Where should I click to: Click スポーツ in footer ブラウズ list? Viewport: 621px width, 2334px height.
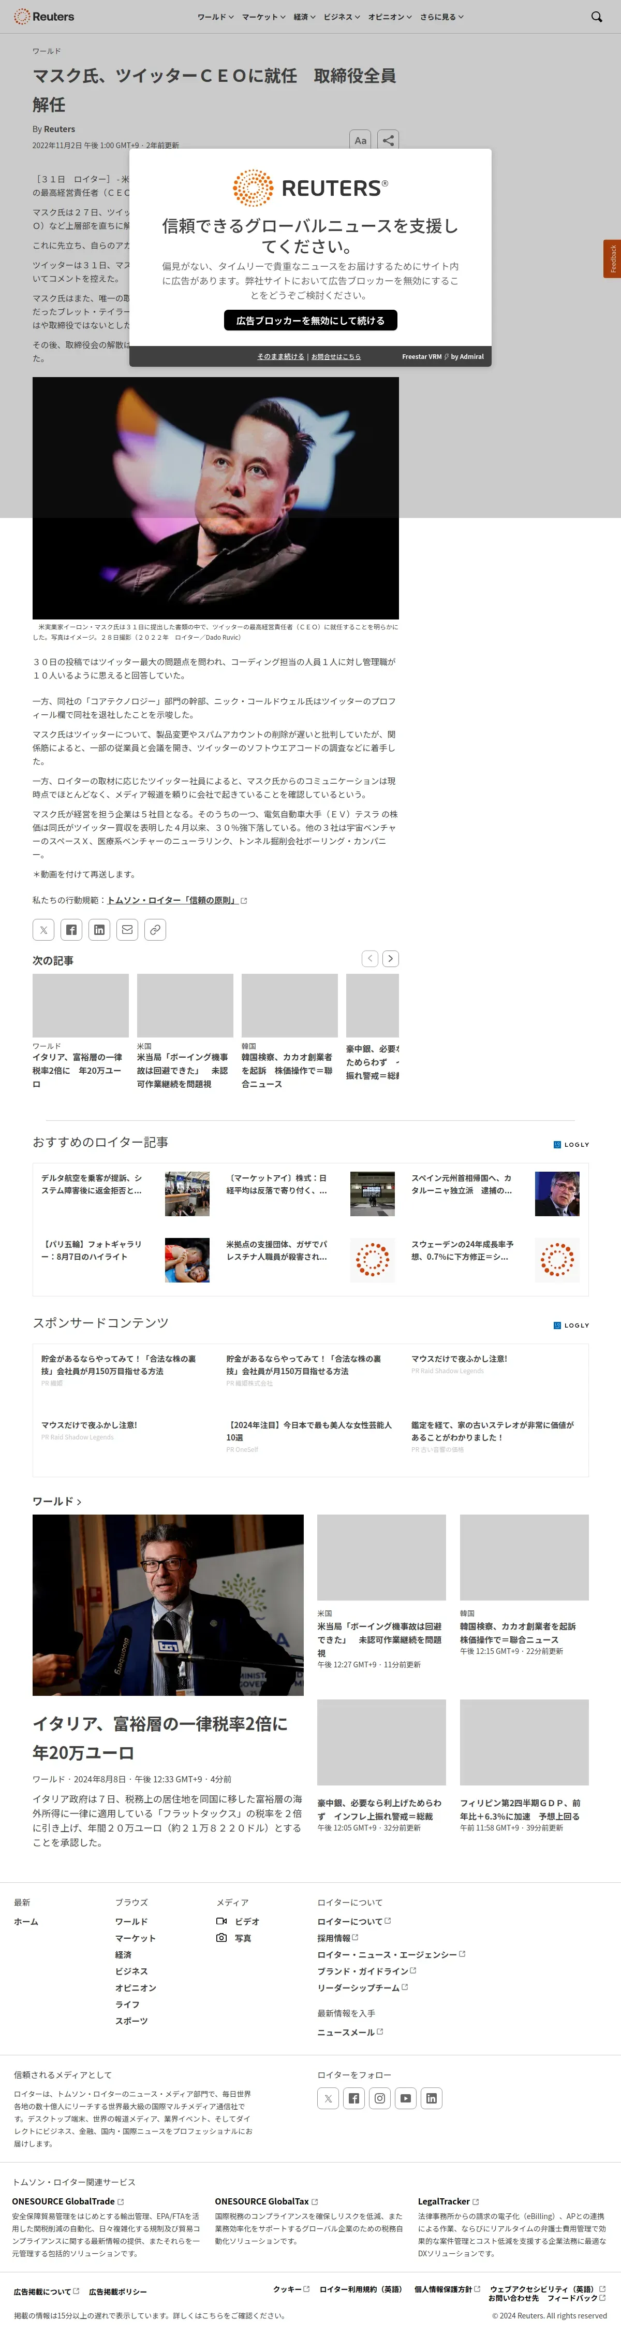click(131, 2021)
